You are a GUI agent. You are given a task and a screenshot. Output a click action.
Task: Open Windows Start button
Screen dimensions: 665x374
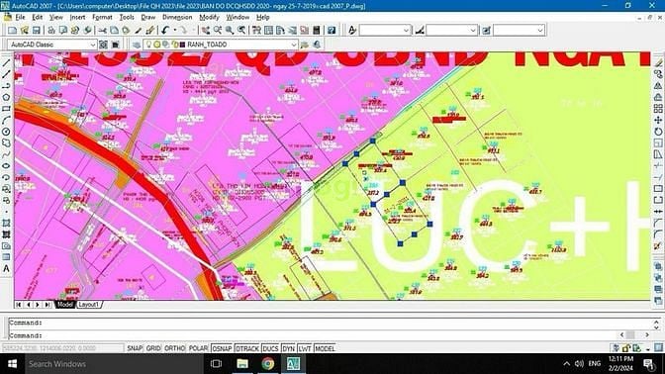coord(12,364)
